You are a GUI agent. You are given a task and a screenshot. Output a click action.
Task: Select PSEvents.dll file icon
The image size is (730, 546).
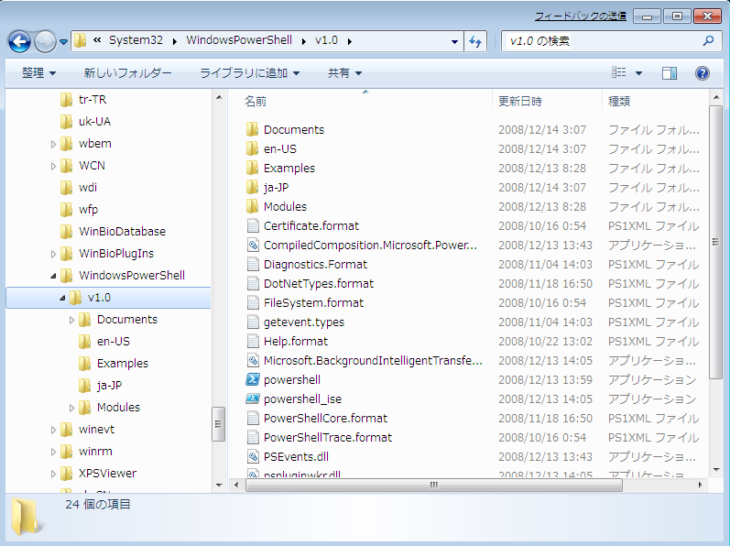[x=253, y=456]
